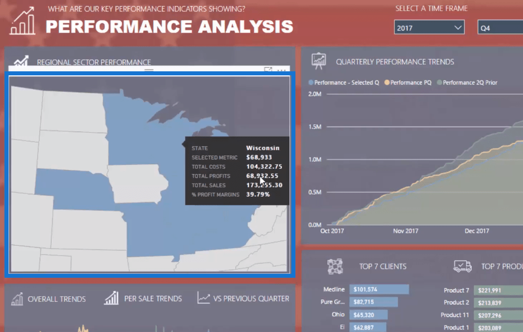The width and height of the screenshot is (523, 332).
Task: Select Product 2 bar showing $213,839
Action: [x=498, y=303]
